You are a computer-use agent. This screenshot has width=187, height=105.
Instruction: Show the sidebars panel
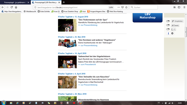(x=179, y=7)
